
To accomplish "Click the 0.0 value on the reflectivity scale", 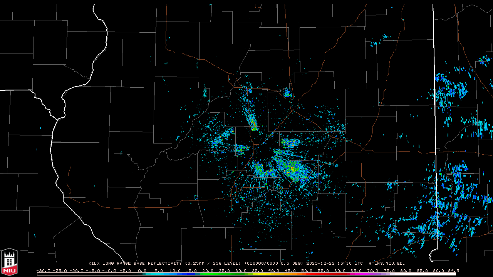I will pos(142,271).
